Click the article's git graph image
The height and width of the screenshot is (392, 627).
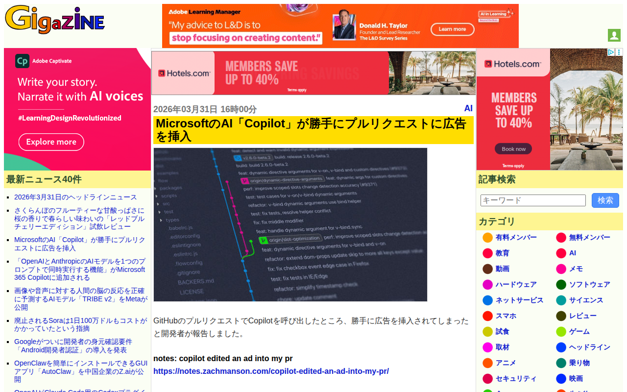tap(290, 224)
